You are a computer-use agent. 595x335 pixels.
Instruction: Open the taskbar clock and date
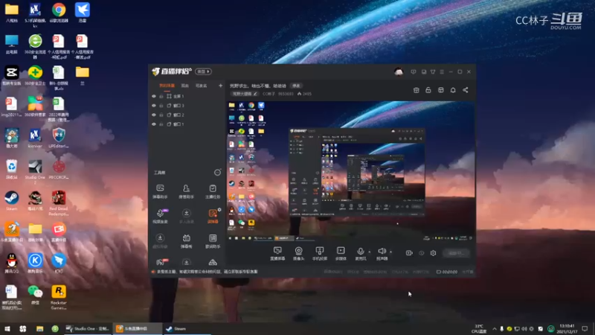coord(567,328)
